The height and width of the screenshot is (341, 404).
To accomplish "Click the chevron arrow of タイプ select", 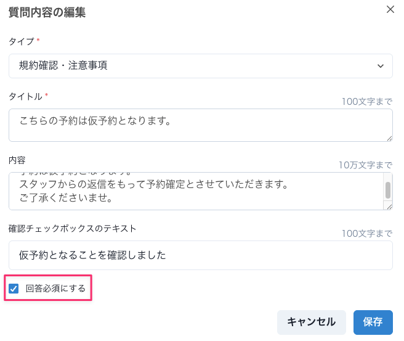I will [x=380, y=65].
